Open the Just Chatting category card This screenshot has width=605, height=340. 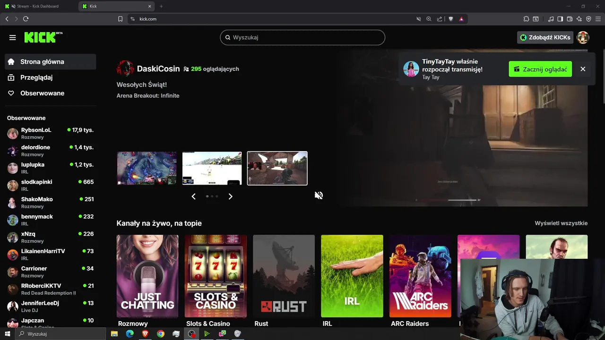147,276
